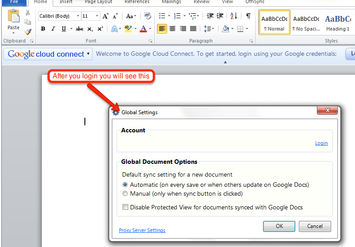
Task: Open the Paragraph dialog launcher
Action: point(251,41)
